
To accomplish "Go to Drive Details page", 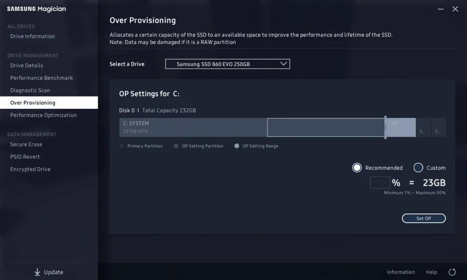I will (26, 66).
